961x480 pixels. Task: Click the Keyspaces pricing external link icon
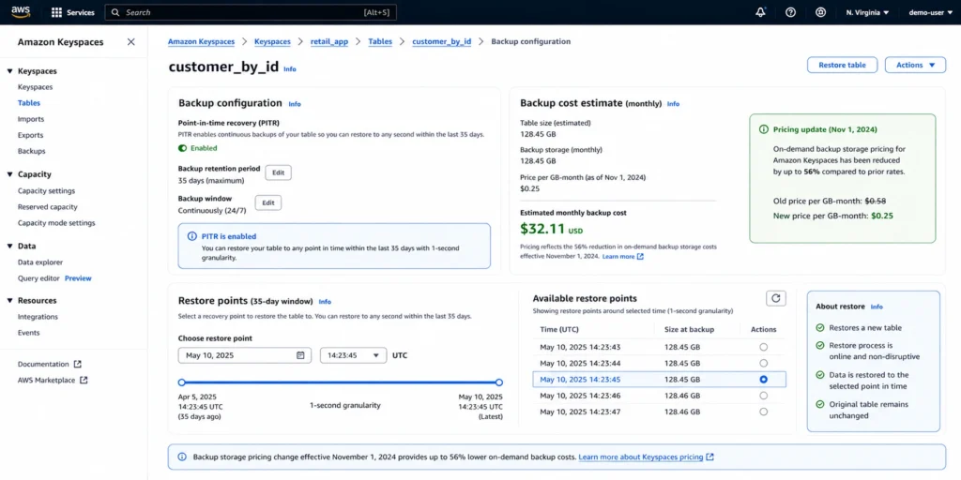709,457
